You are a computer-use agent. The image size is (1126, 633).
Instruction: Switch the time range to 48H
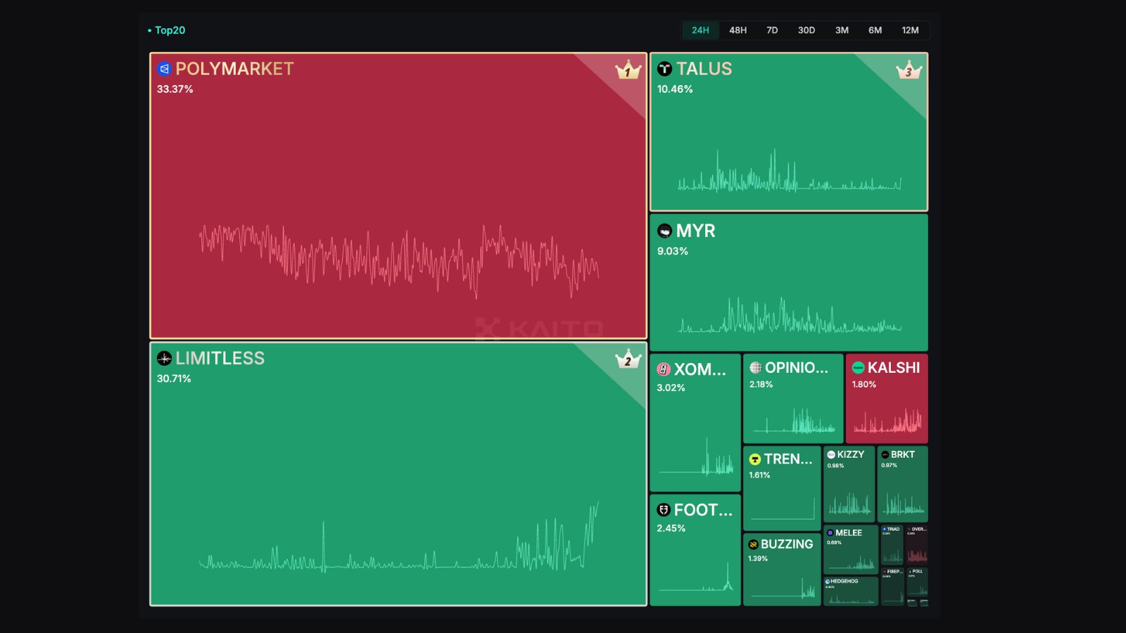tap(737, 30)
